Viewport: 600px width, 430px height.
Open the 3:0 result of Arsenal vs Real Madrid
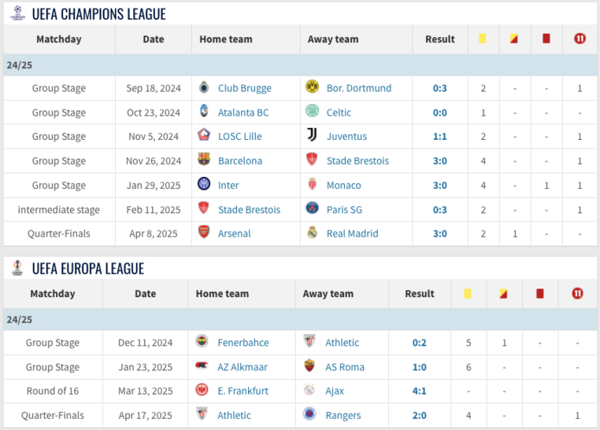click(x=439, y=233)
